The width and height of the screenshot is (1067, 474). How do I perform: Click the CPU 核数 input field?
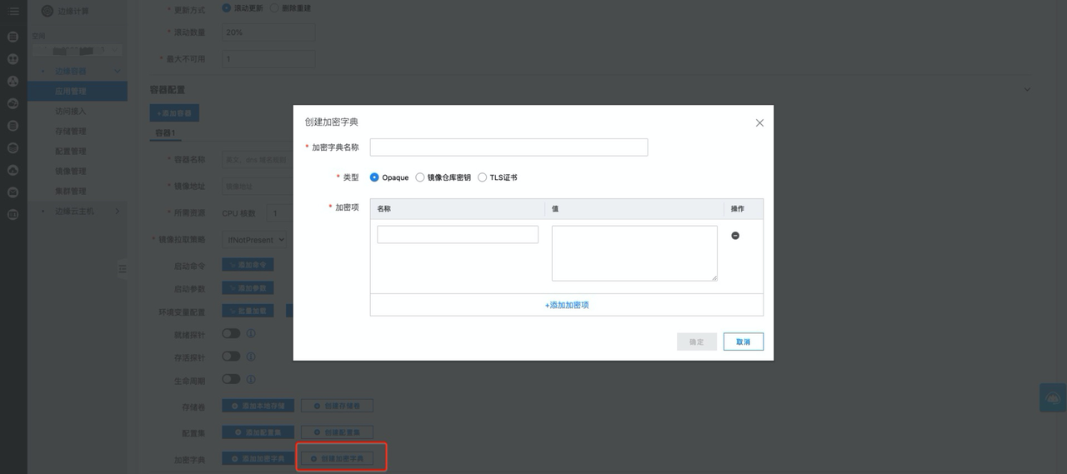278,214
